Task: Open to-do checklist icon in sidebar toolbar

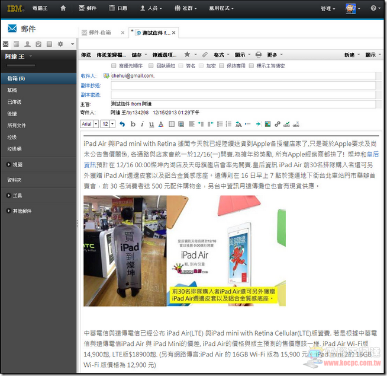Action: 38,44
